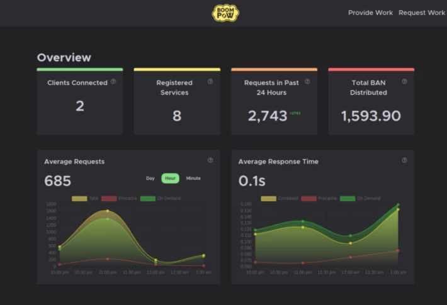Toggle On Demand series in requests legend
This screenshot has width=447, height=305.
161,199
